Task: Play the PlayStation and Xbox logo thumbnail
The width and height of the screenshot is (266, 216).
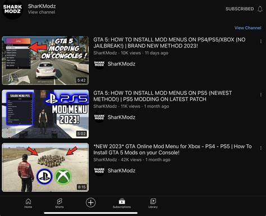Action: (x=45, y=167)
